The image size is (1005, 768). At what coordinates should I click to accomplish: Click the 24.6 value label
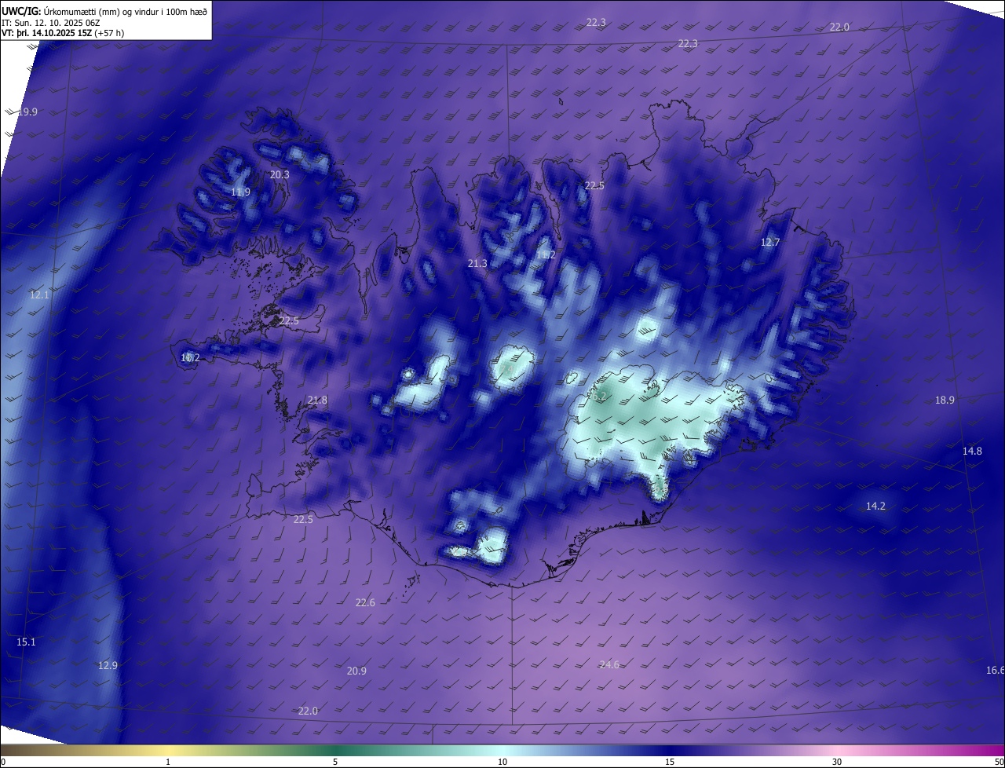pyautogui.click(x=609, y=664)
